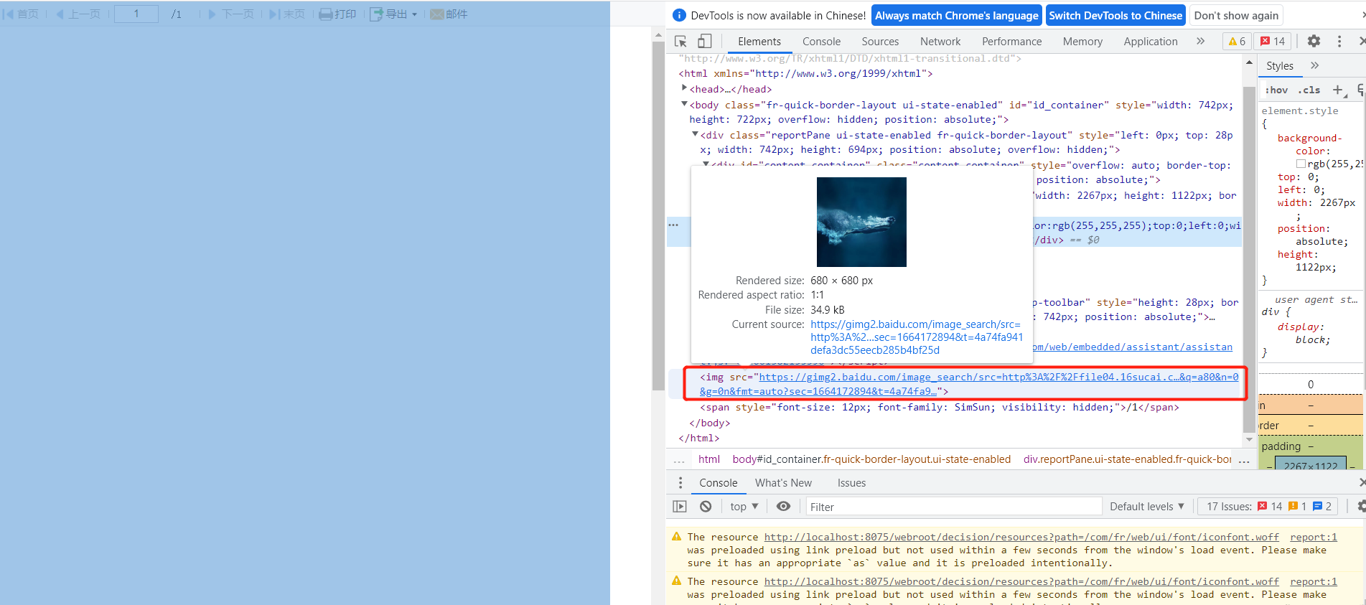
Task: Click the image preview thumbnail in tooltip
Action: point(861,222)
